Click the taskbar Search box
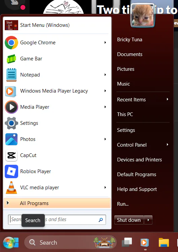Viewport: 178px width, 252px height. [70, 242]
